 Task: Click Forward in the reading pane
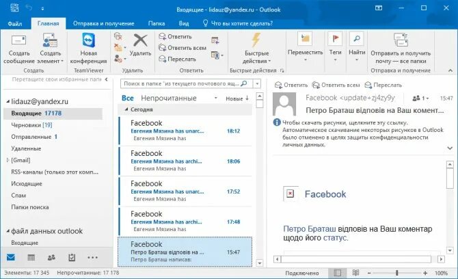383,85
